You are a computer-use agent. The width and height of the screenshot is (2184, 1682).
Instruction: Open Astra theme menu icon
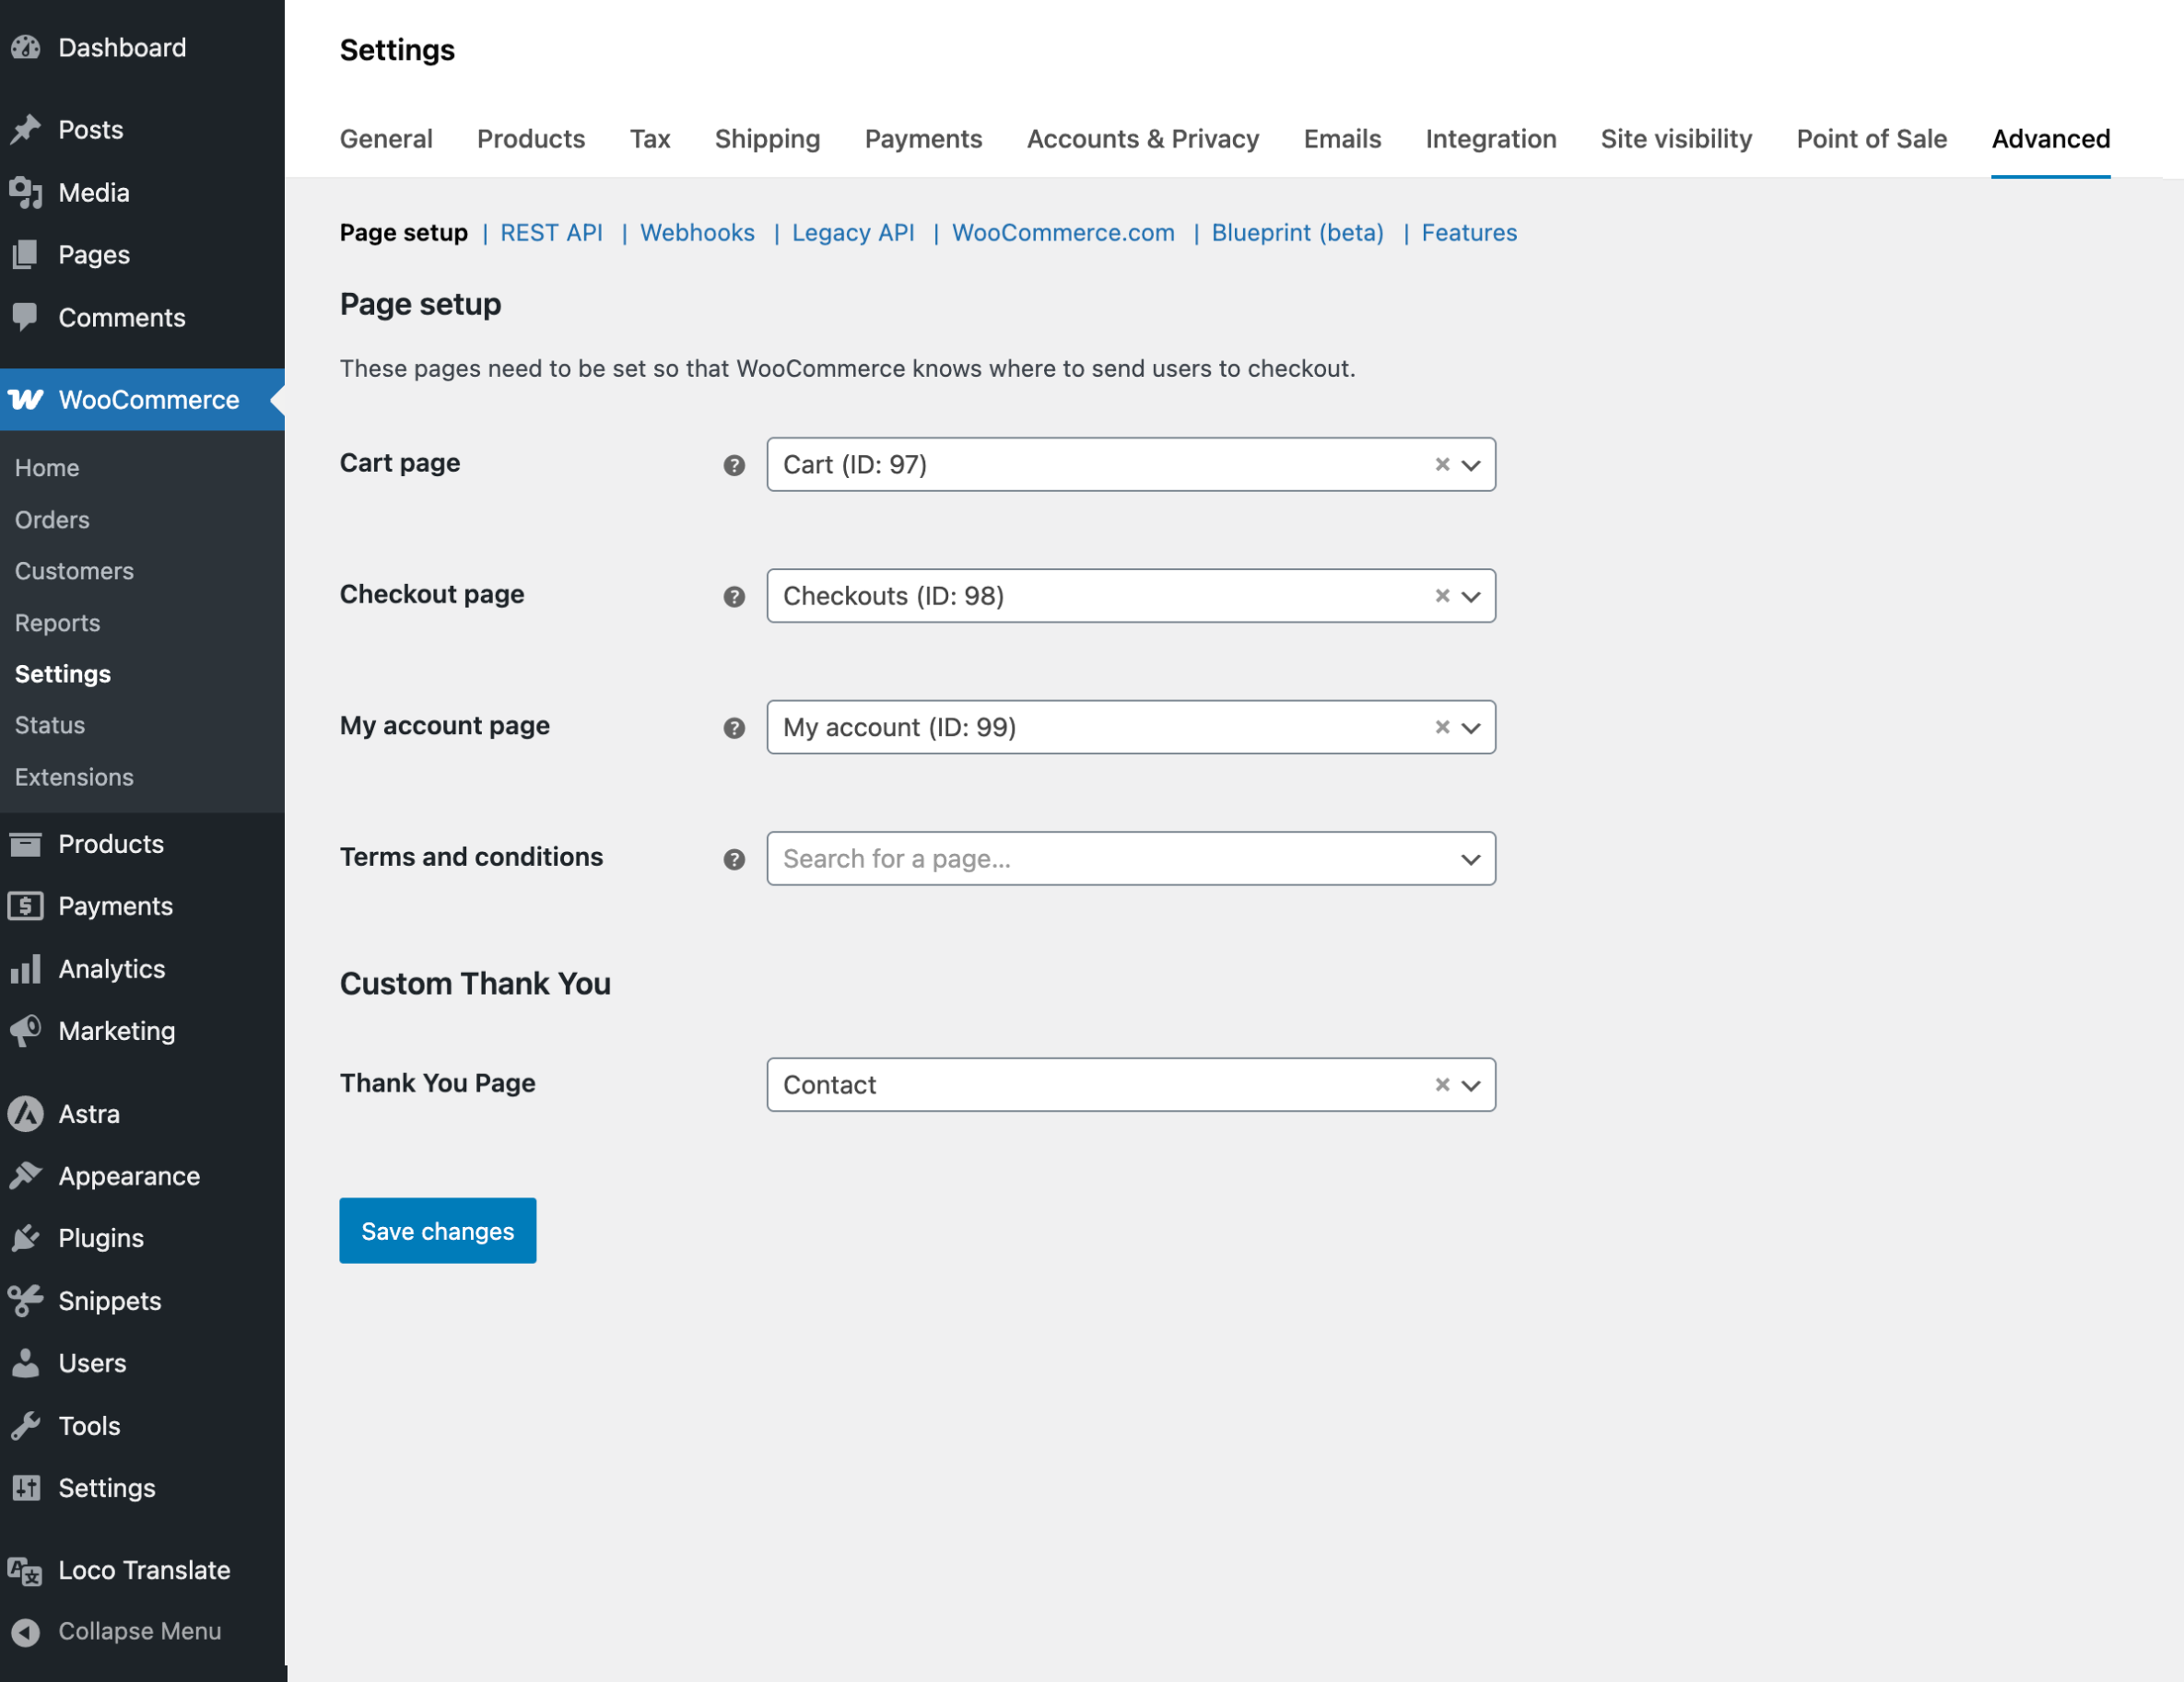coord(25,1114)
